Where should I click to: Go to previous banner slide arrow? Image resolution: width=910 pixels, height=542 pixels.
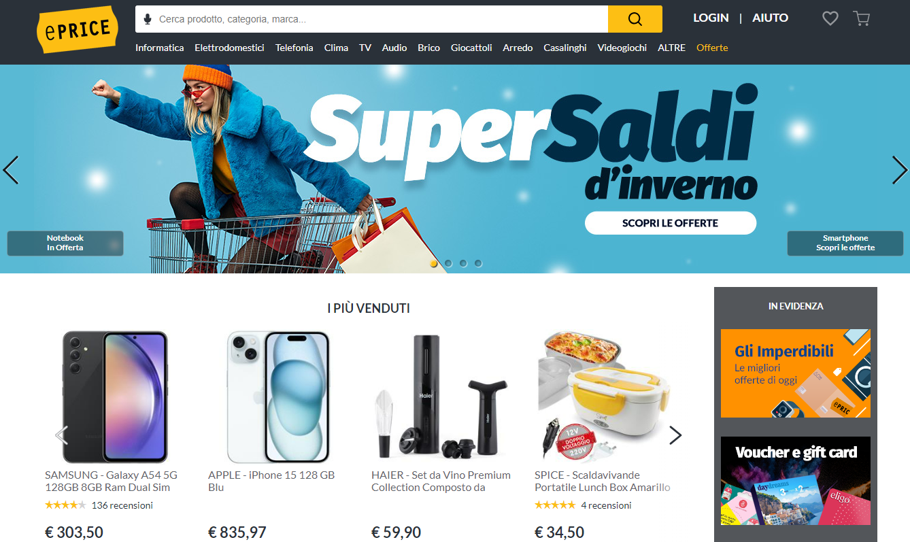pyautogui.click(x=11, y=170)
